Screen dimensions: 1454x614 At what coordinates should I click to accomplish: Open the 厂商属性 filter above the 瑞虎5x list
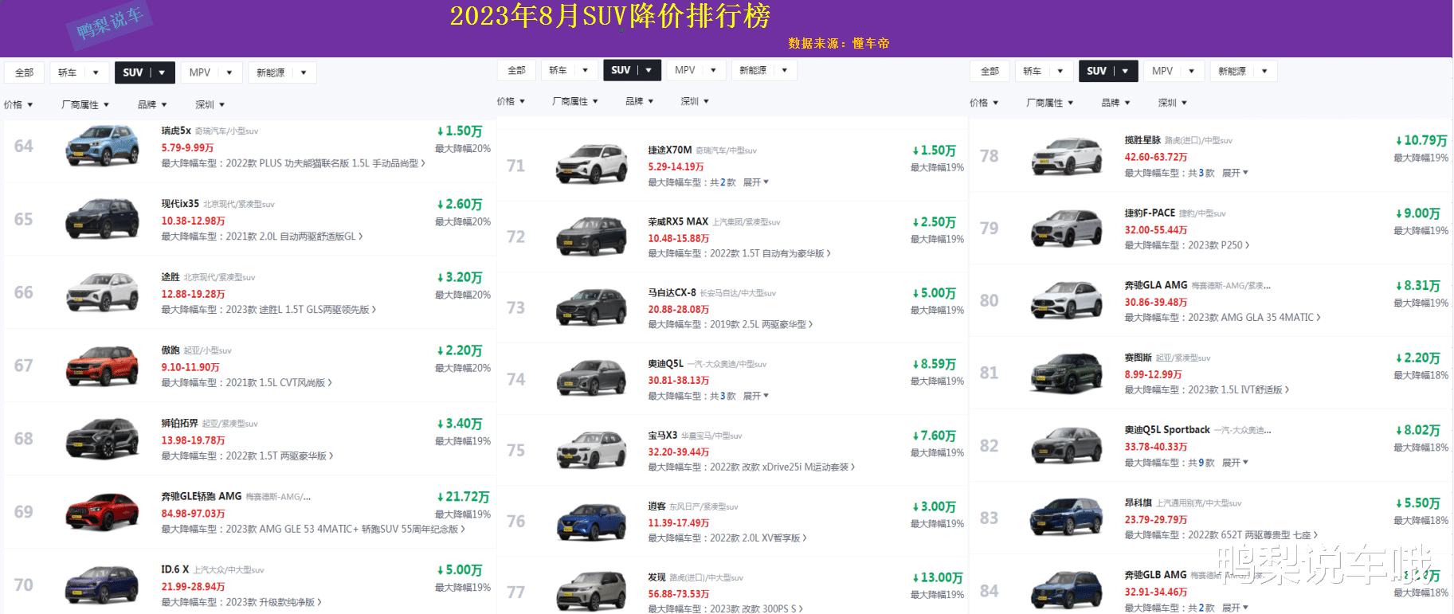point(85,104)
